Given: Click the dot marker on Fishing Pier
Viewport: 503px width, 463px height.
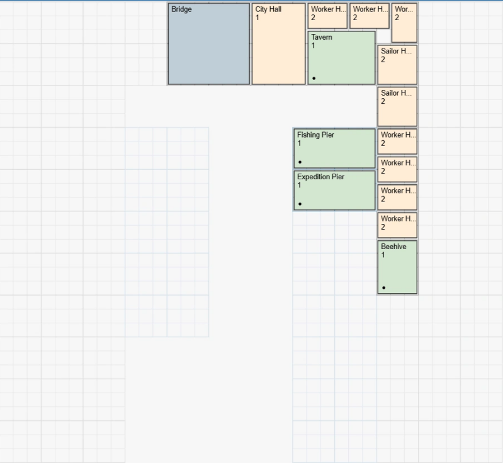Looking at the screenshot, I should click(x=300, y=162).
